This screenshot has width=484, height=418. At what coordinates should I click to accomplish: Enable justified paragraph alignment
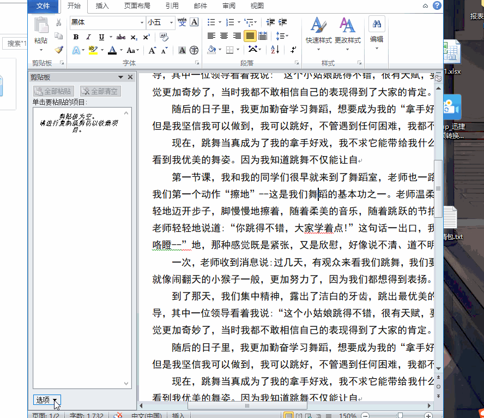tap(250, 35)
